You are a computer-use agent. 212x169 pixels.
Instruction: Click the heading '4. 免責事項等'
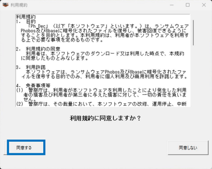pos(33,86)
